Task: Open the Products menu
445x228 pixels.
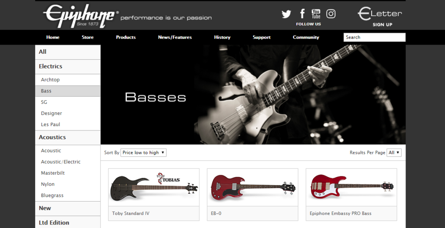Action: pyautogui.click(x=126, y=37)
